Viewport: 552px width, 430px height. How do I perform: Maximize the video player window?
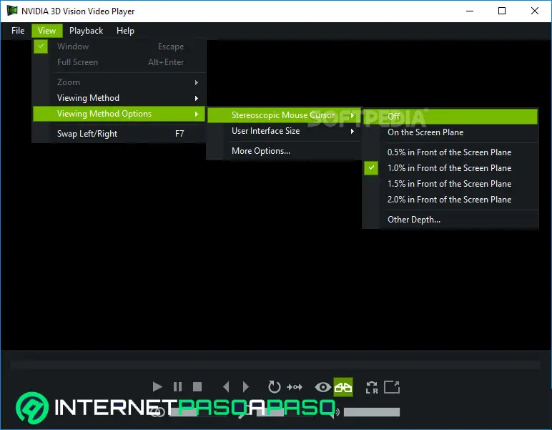(x=502, y=11)
